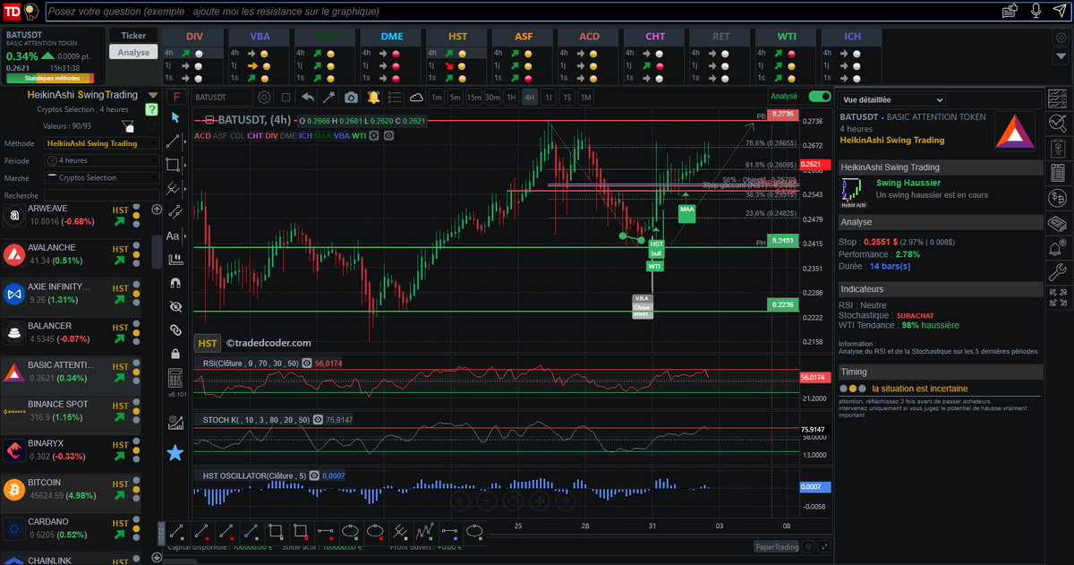Open the list icon in chart toolbar

pyautogui.click(x=395, y=97)
